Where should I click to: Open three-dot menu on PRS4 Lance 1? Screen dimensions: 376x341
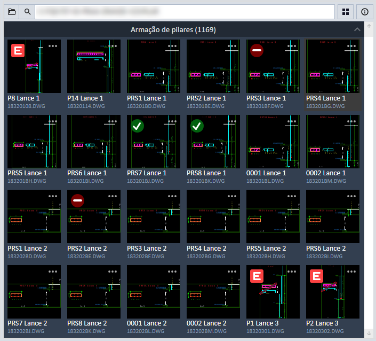[x=351, y=46]
